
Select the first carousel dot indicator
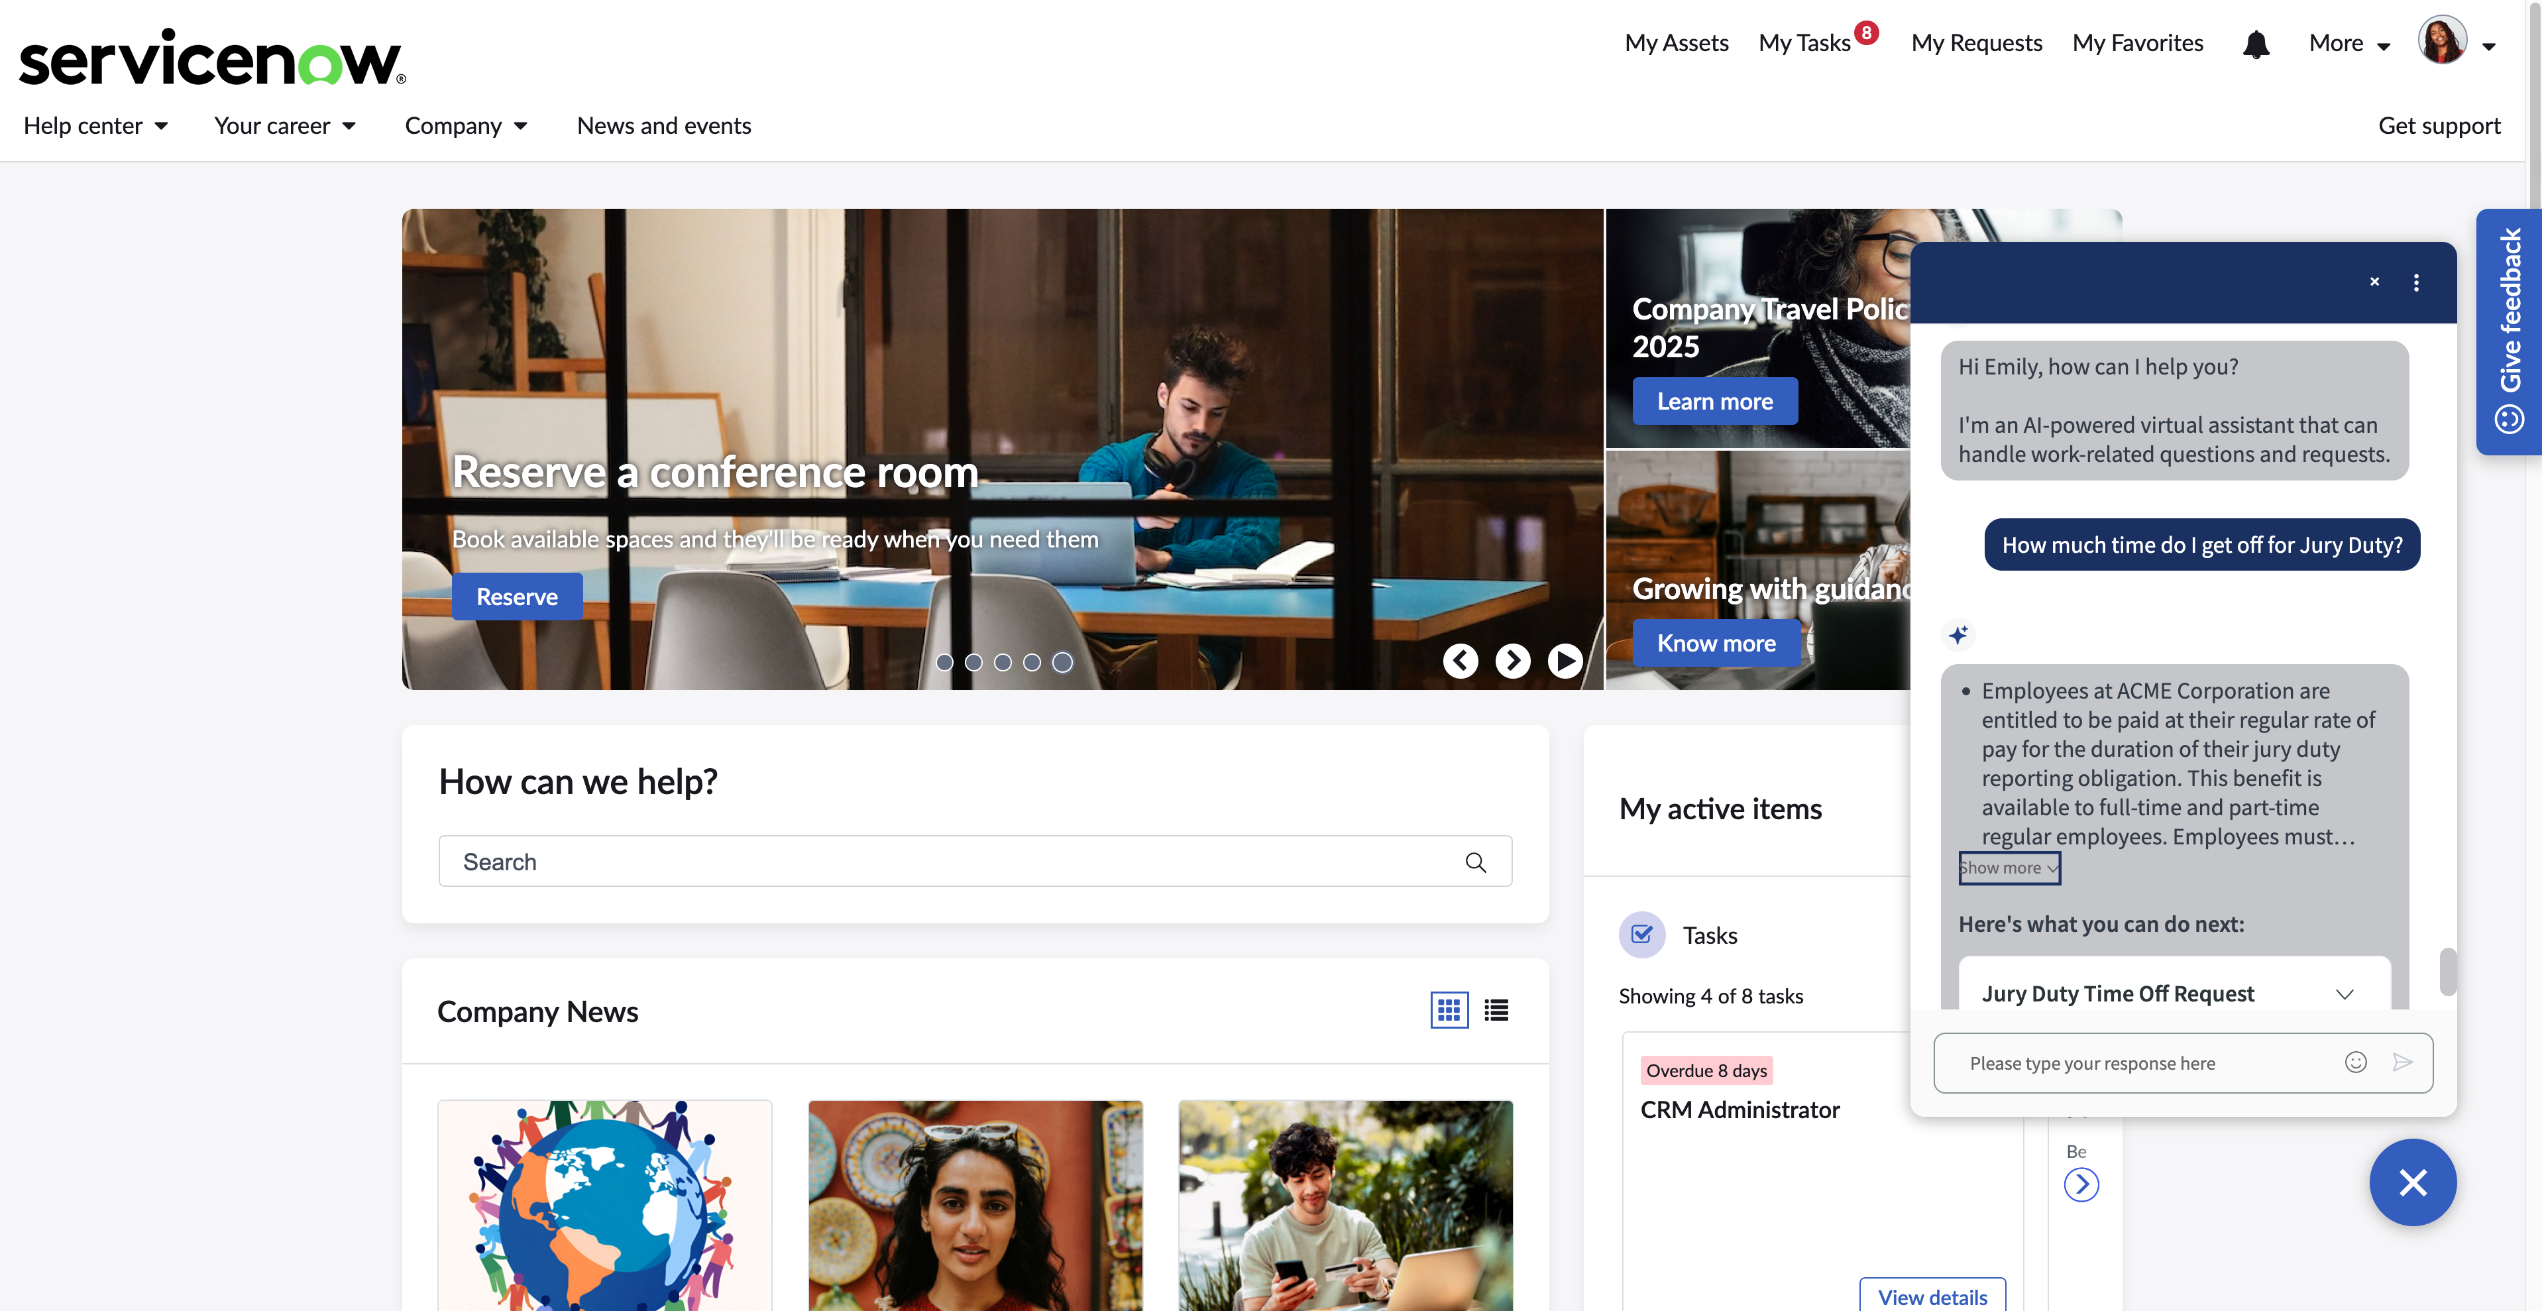click(x=944, y=662)
